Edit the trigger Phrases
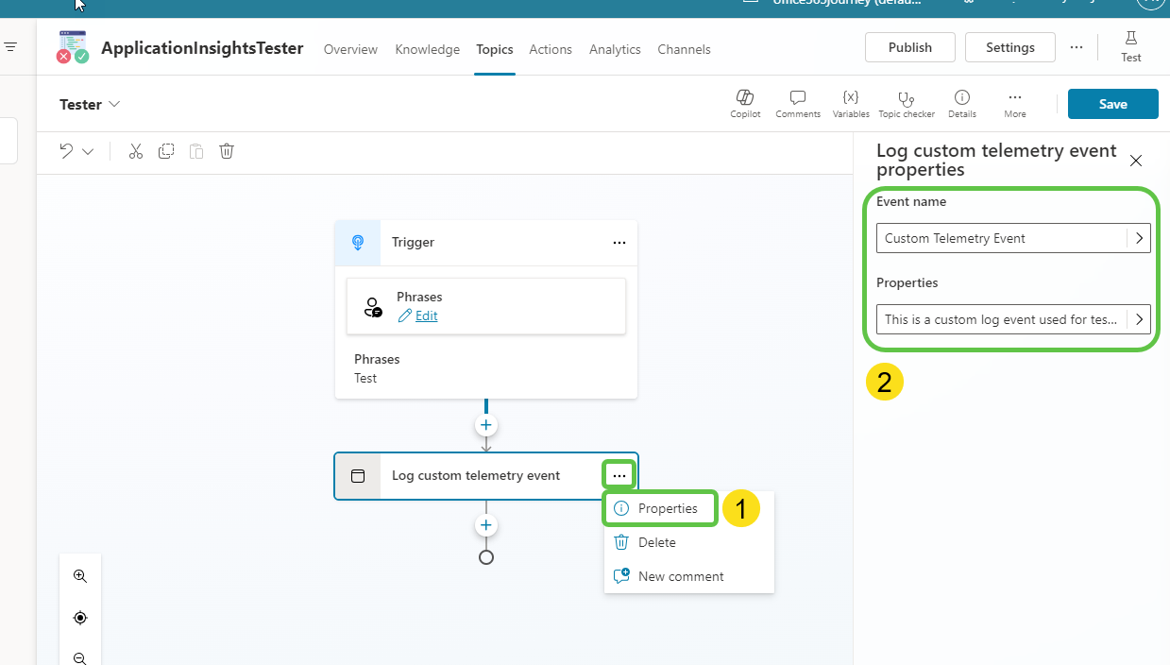 [x=425, y=315]
